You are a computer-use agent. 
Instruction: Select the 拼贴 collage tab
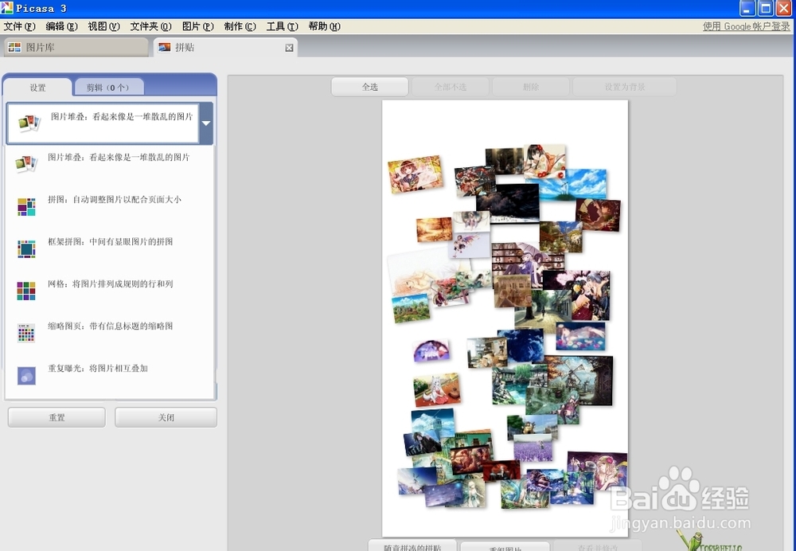[225, 47]
